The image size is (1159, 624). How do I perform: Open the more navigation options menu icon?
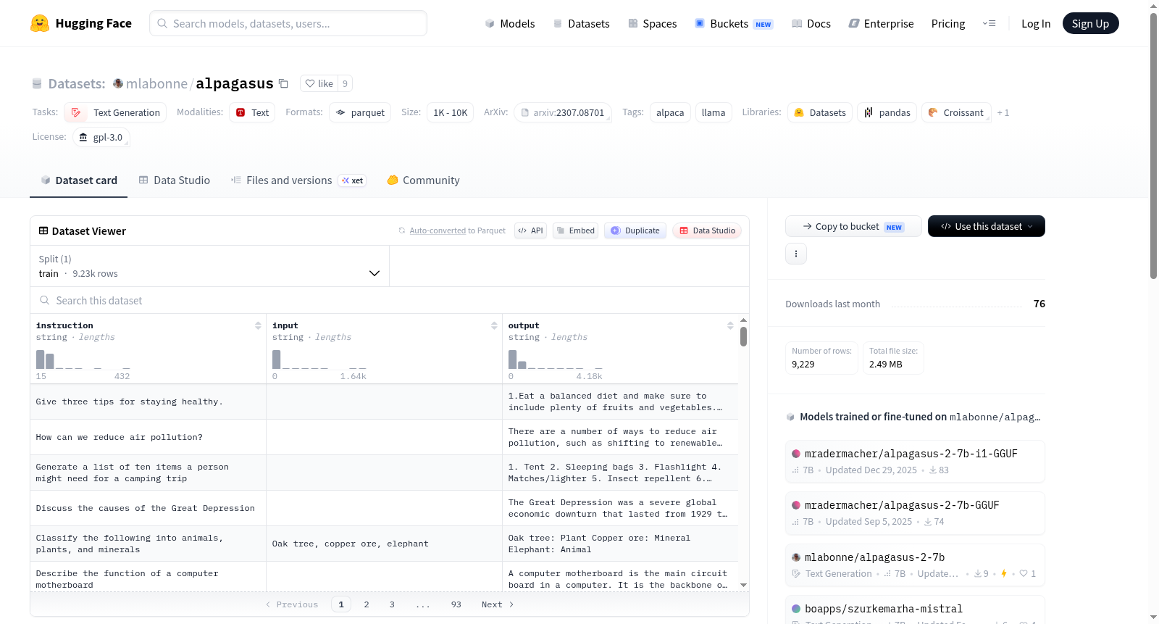(989, 23)
